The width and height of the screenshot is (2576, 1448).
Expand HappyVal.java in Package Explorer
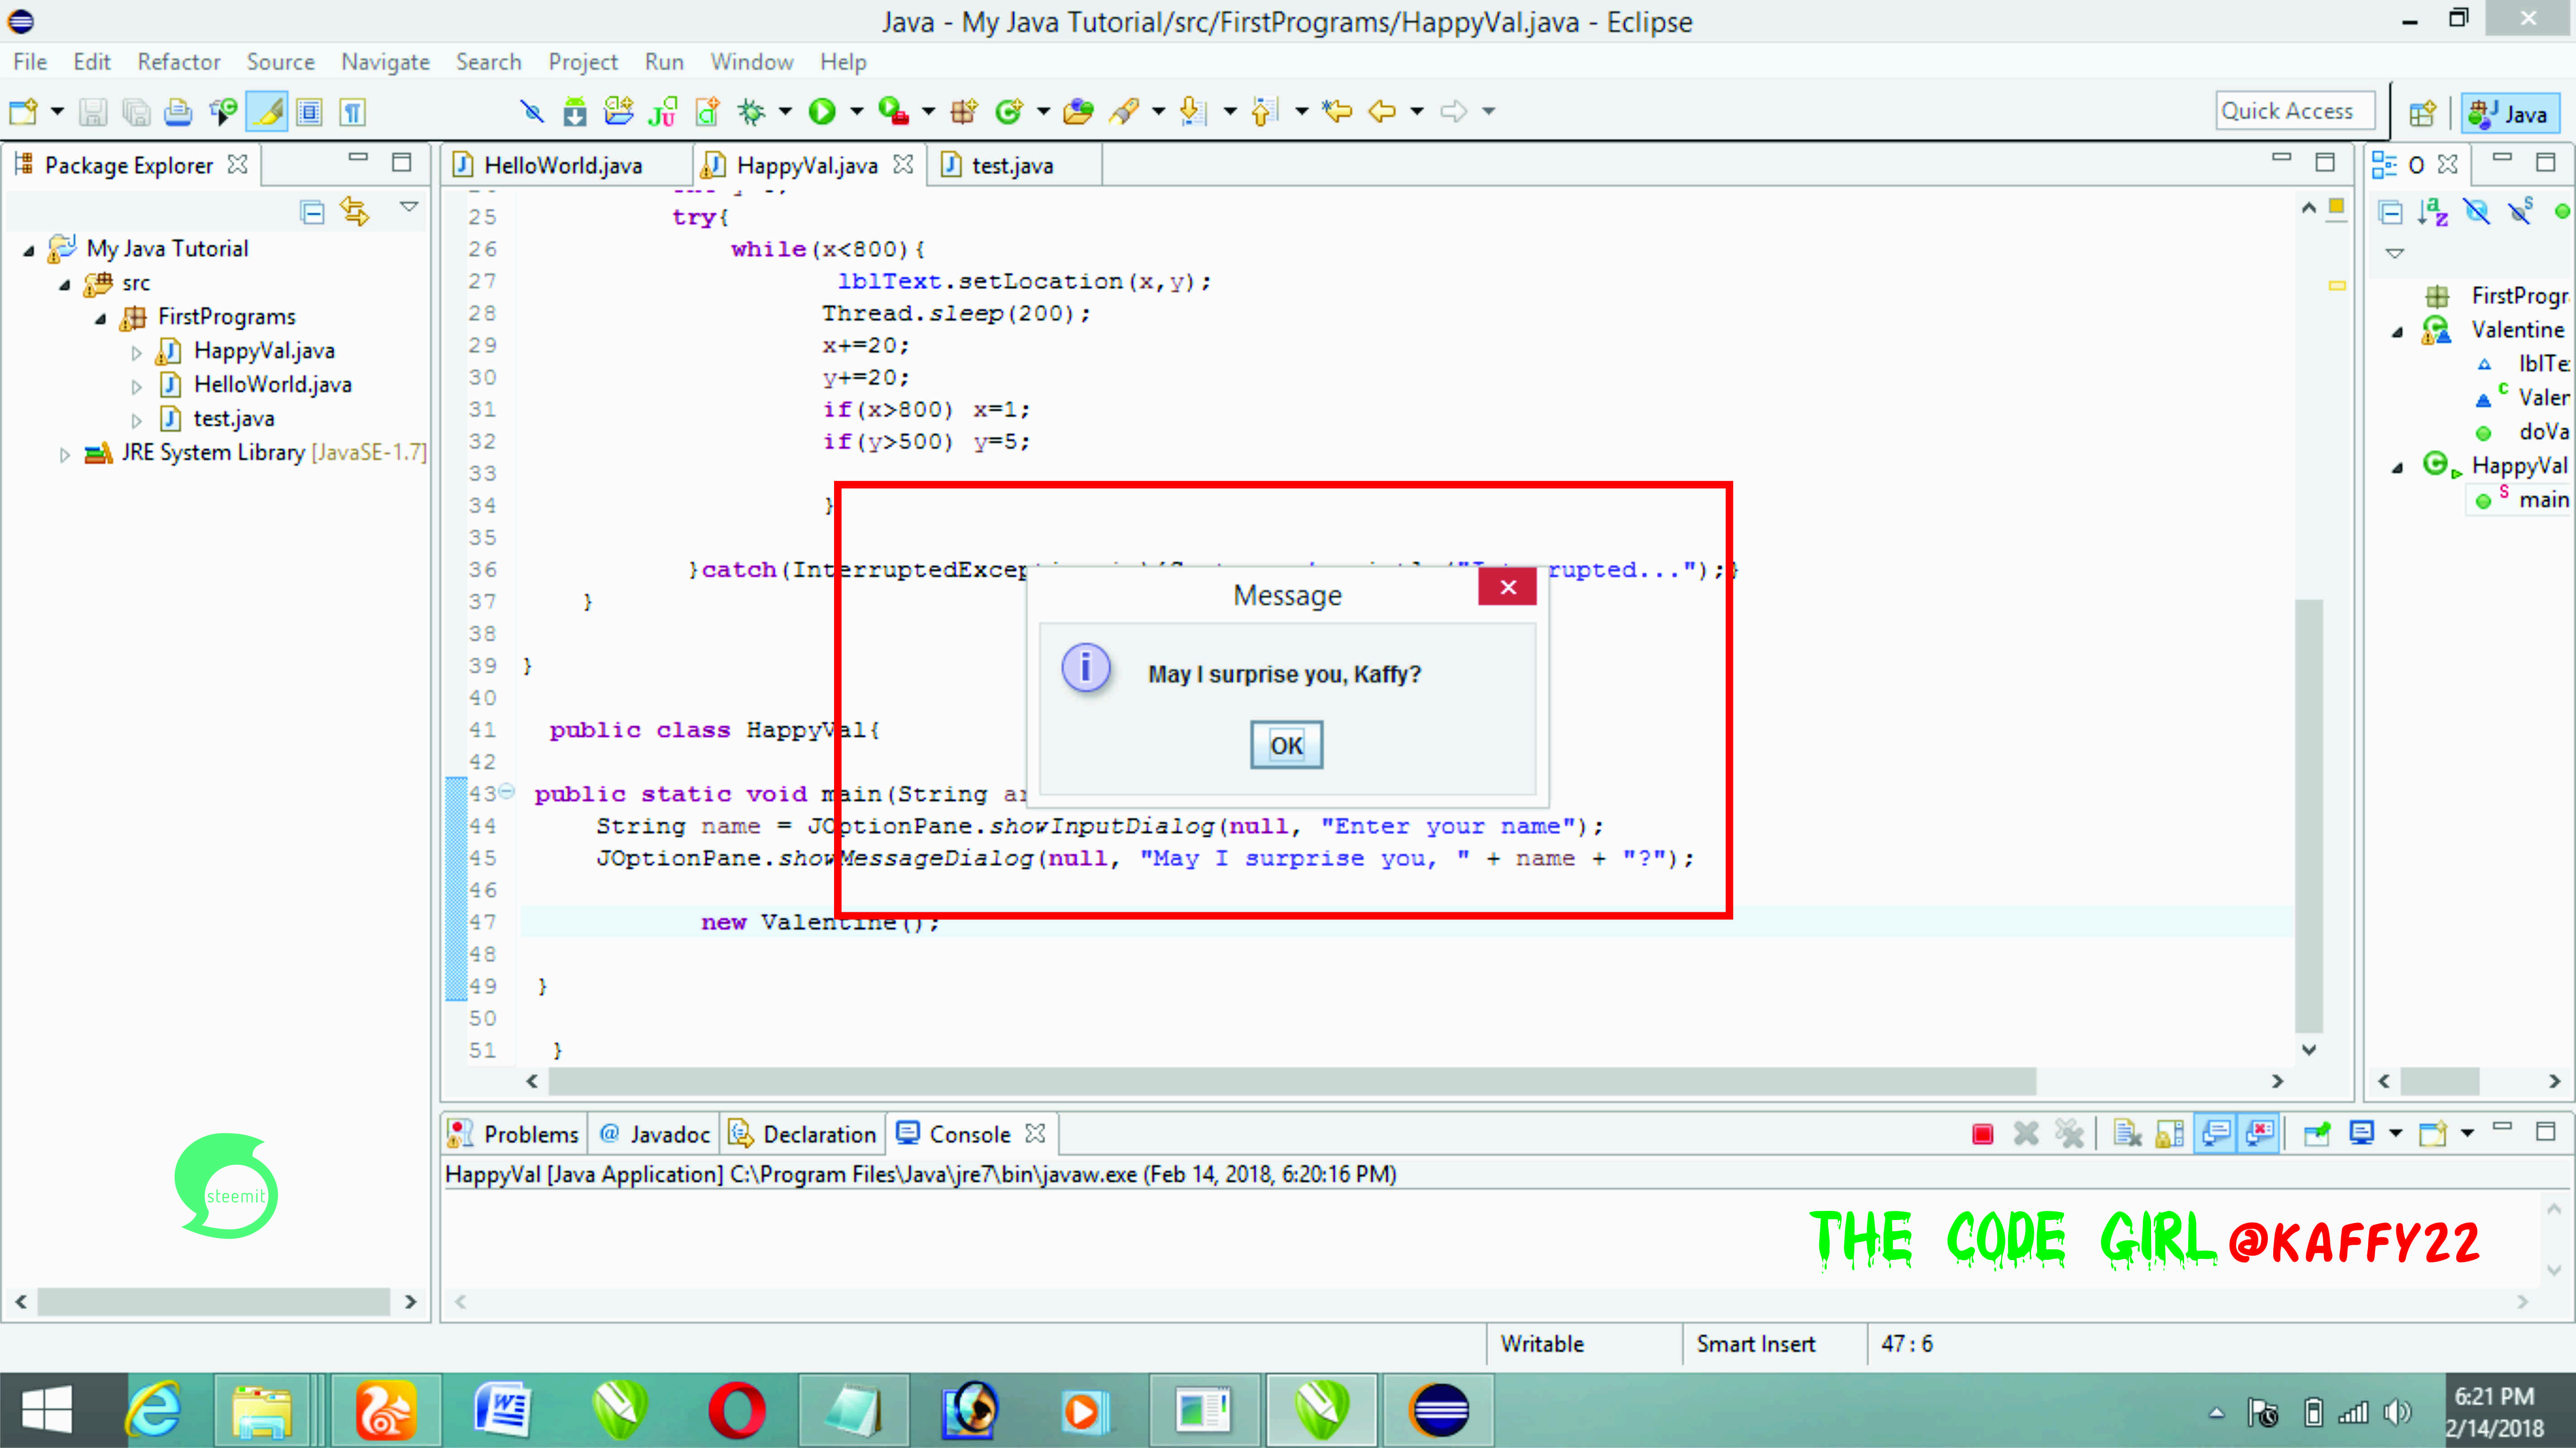tap(137, 352)
